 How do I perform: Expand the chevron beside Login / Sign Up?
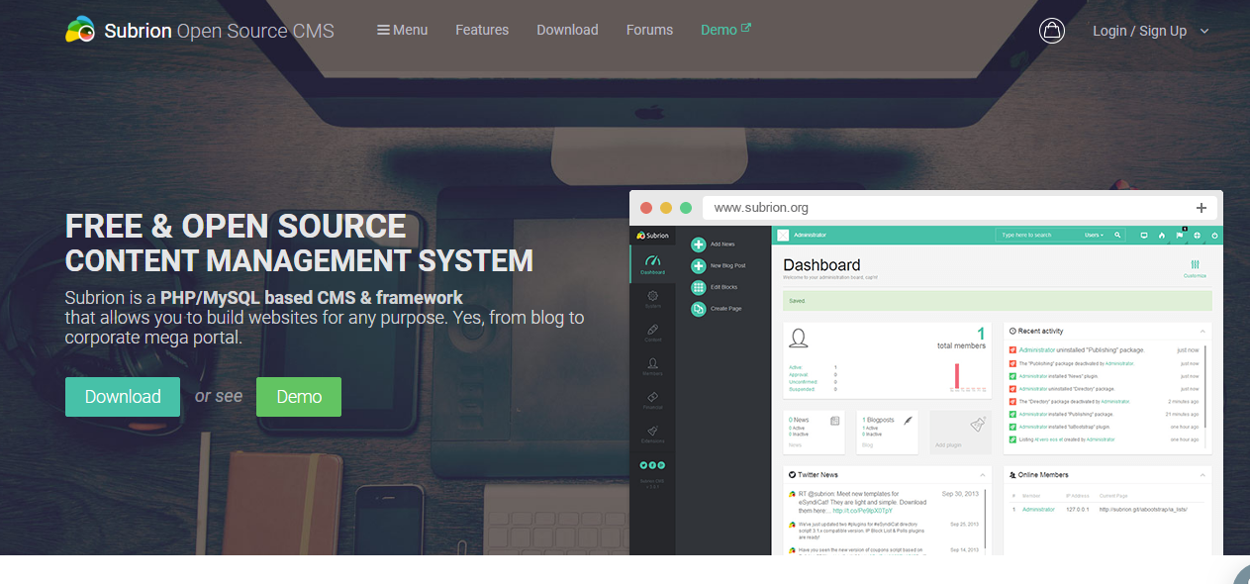(1204, 31)
